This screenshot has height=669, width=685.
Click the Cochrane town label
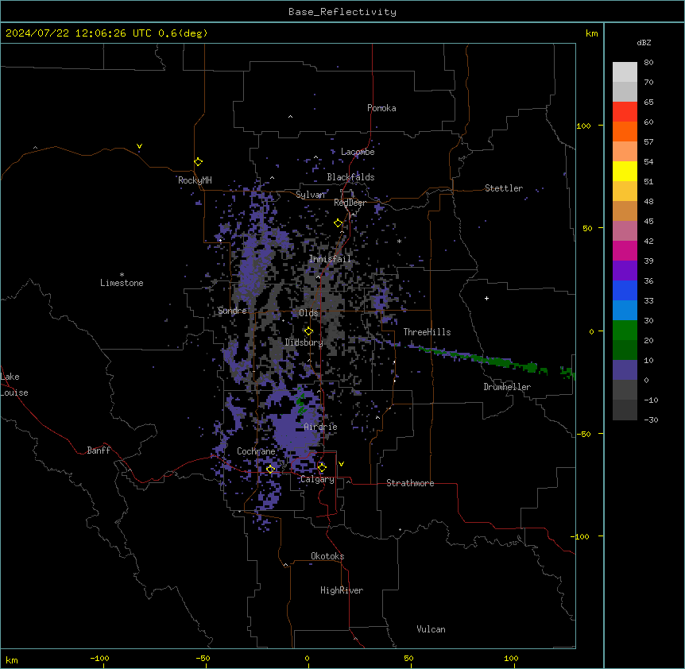point(256,451)
